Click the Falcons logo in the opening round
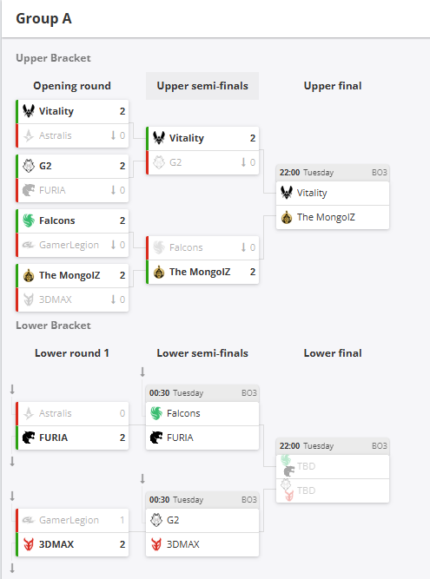The width and height of the screenshot is (430, 579). click(29, 220)
